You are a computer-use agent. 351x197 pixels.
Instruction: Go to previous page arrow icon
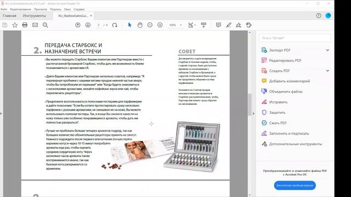tap(78, 25)
